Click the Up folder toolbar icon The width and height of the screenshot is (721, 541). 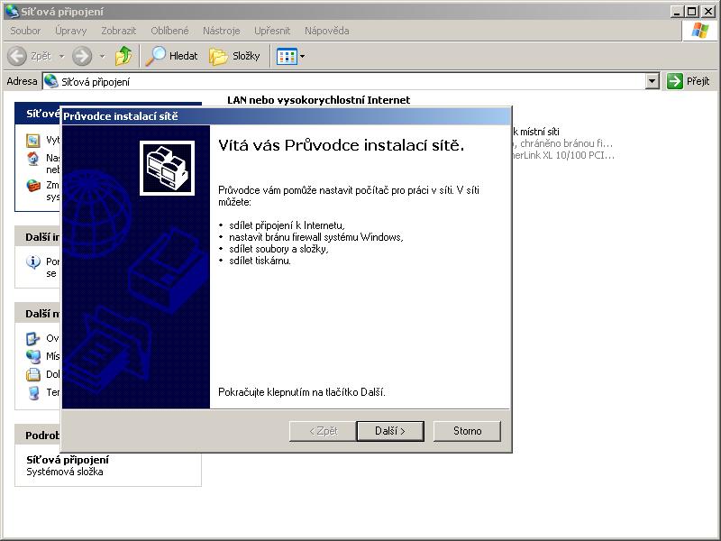click(123, 56)
